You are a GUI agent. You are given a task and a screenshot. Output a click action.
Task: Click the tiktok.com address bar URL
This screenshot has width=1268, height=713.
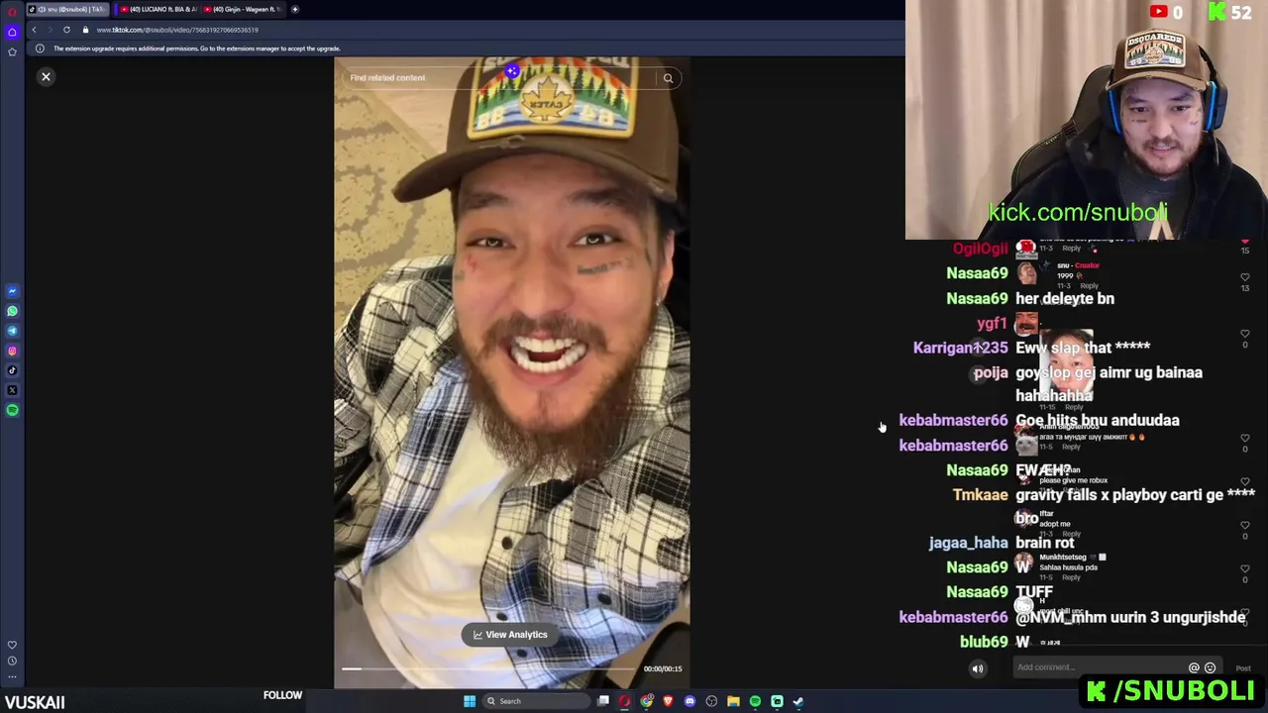coord(177,30)
